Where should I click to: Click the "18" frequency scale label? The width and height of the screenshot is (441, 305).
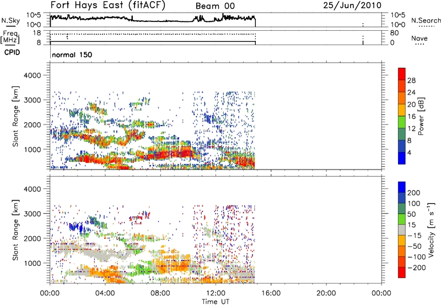(x=37, y=33)
